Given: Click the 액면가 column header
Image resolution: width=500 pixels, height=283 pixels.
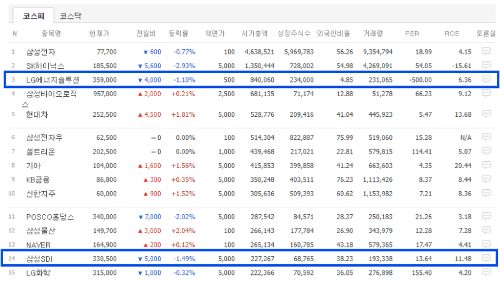Looking at the screenshot, I should coord(214,34).
